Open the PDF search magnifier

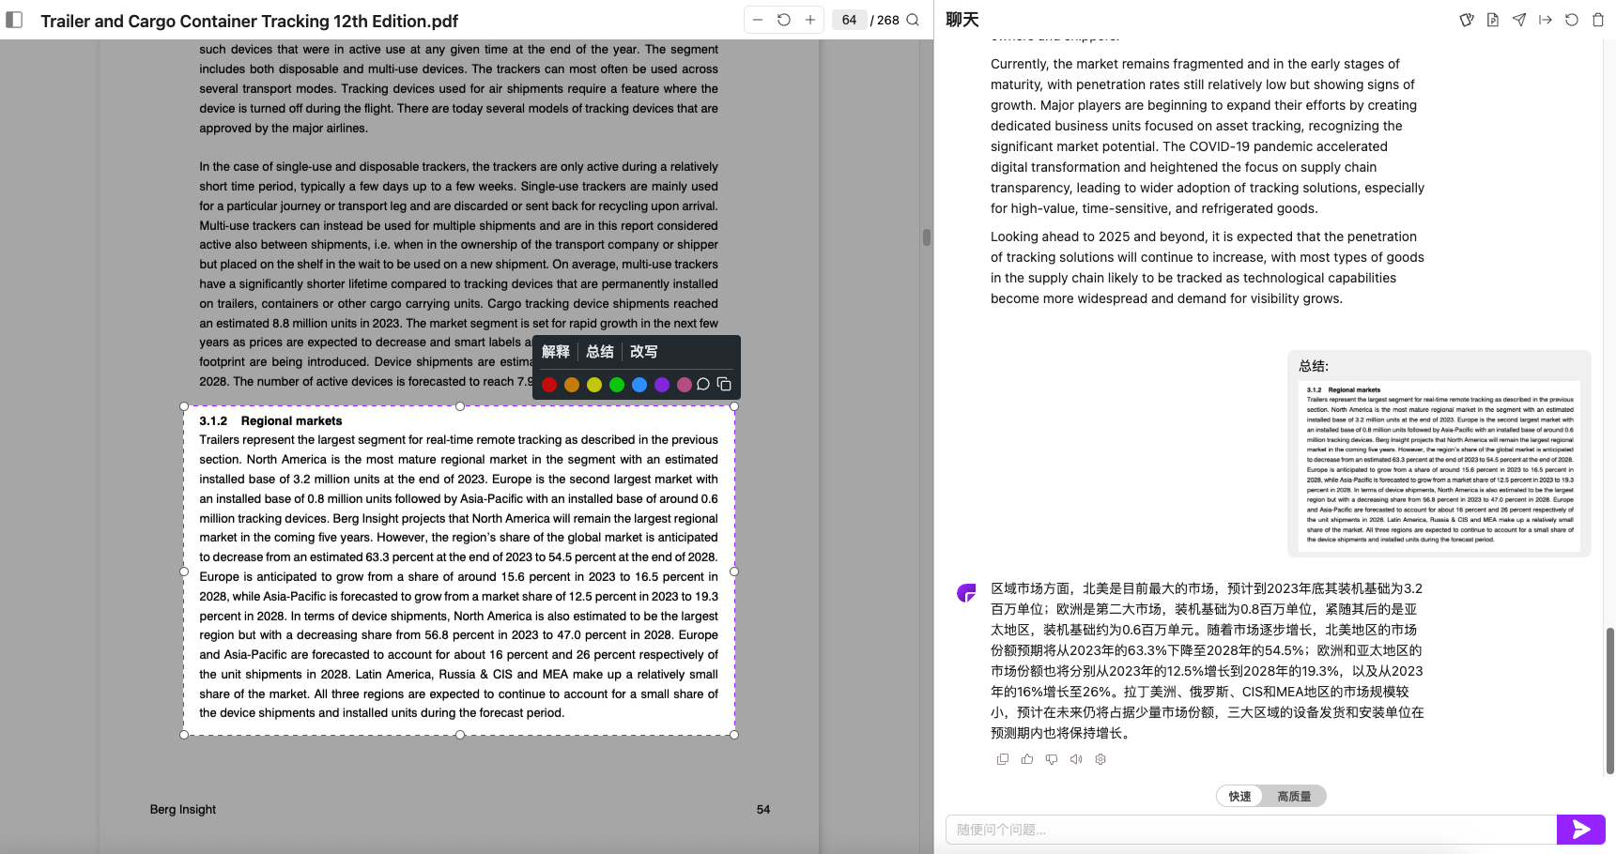[x=913, y=20]
